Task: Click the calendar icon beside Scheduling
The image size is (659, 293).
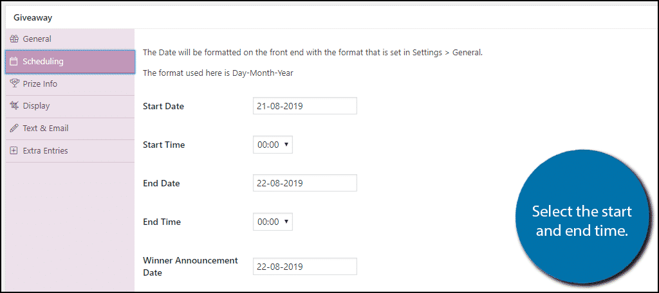Action: coord(14,62)
